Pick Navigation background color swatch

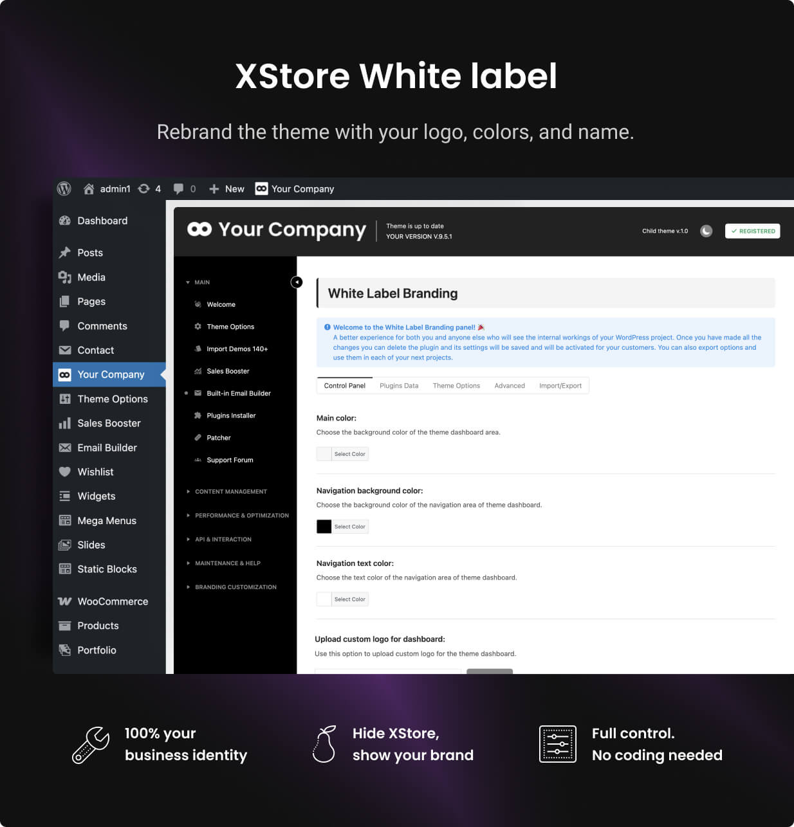click(324, 527)
